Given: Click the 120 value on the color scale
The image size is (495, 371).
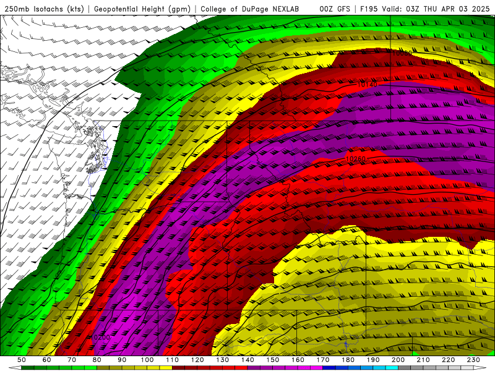Looking at the screenshot, I should coord(197,360).
